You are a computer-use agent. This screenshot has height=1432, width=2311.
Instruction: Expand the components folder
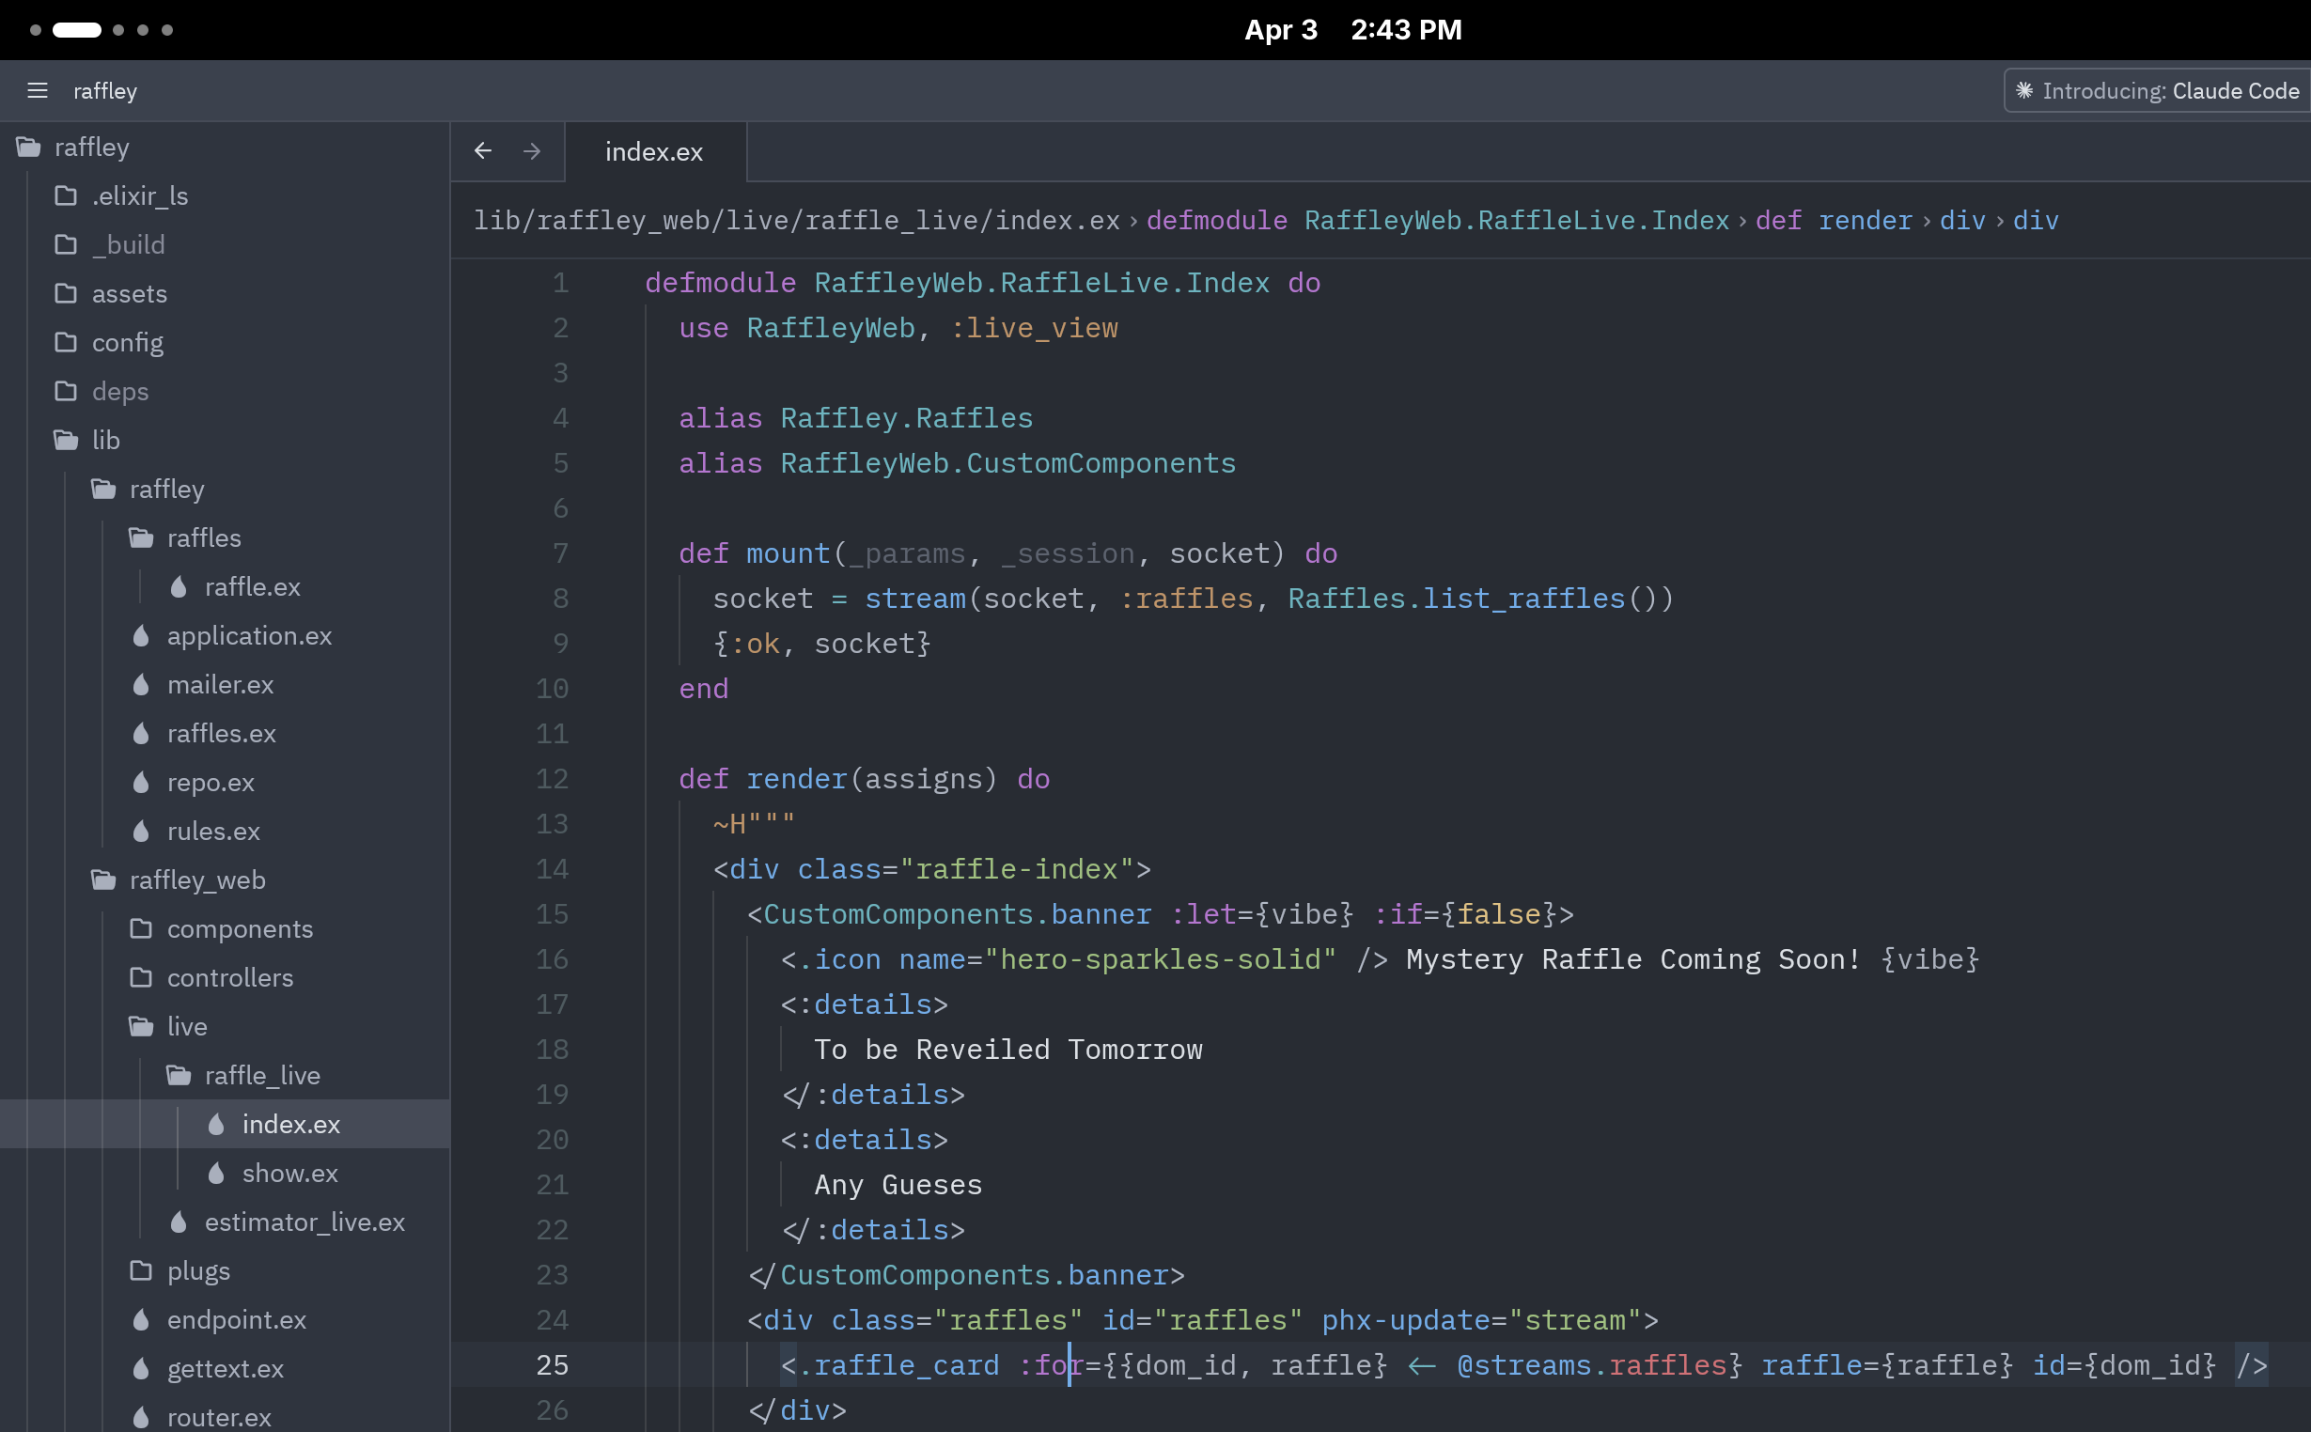(x=141, y=929)
